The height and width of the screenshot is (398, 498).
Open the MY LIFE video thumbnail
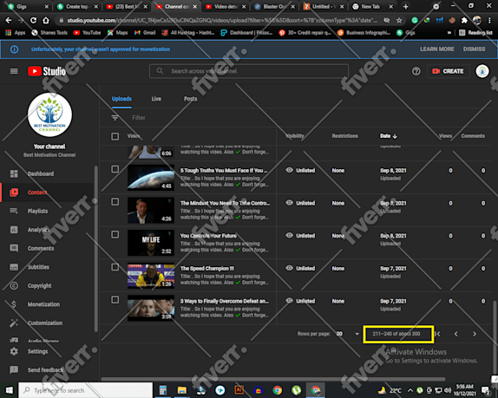click(151, 243)
